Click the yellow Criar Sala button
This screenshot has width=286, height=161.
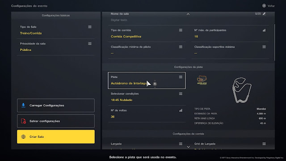[56, 137]
